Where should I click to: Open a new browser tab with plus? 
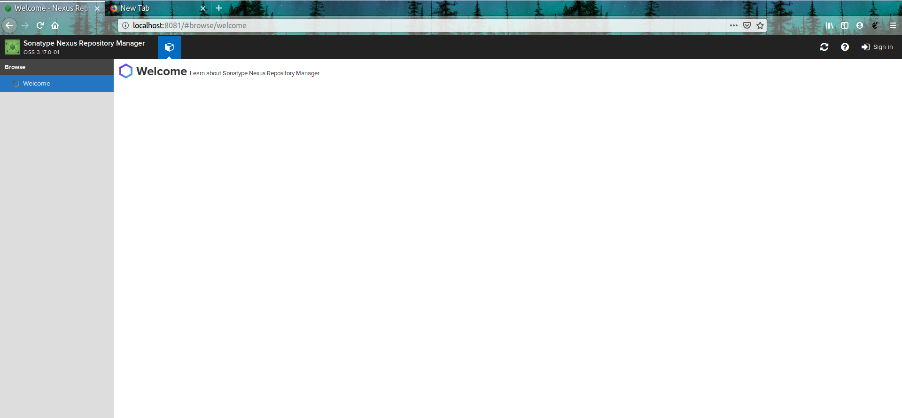coord(219,8)
